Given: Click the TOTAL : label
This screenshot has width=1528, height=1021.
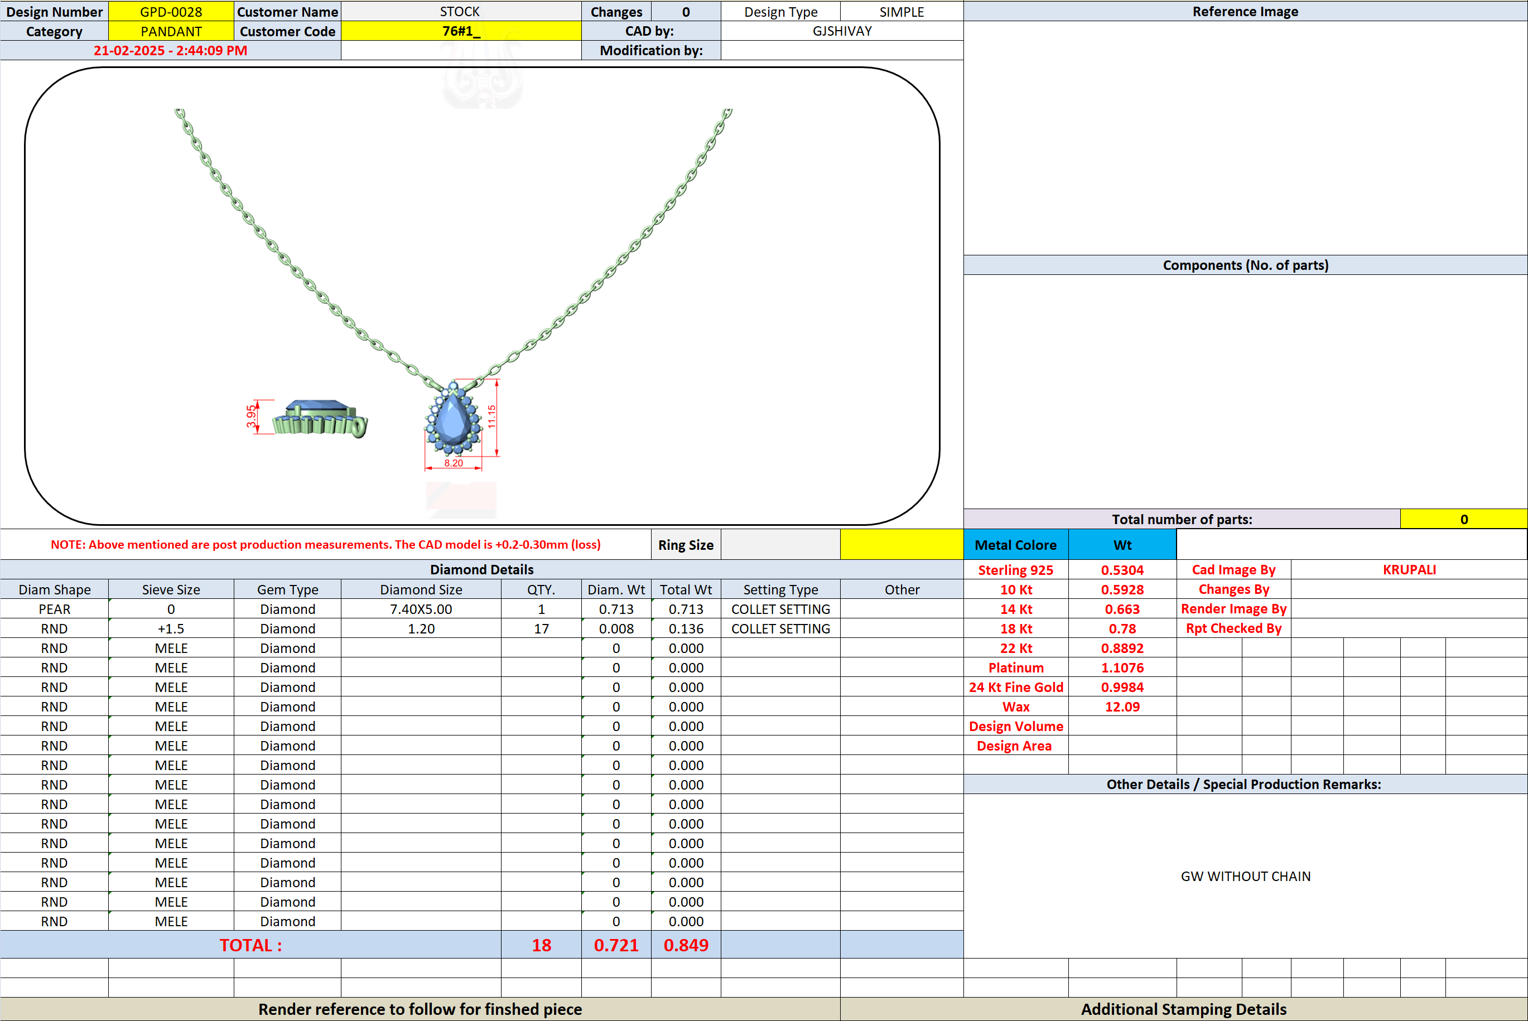Looking at the screenshot, I should (250, 945).
